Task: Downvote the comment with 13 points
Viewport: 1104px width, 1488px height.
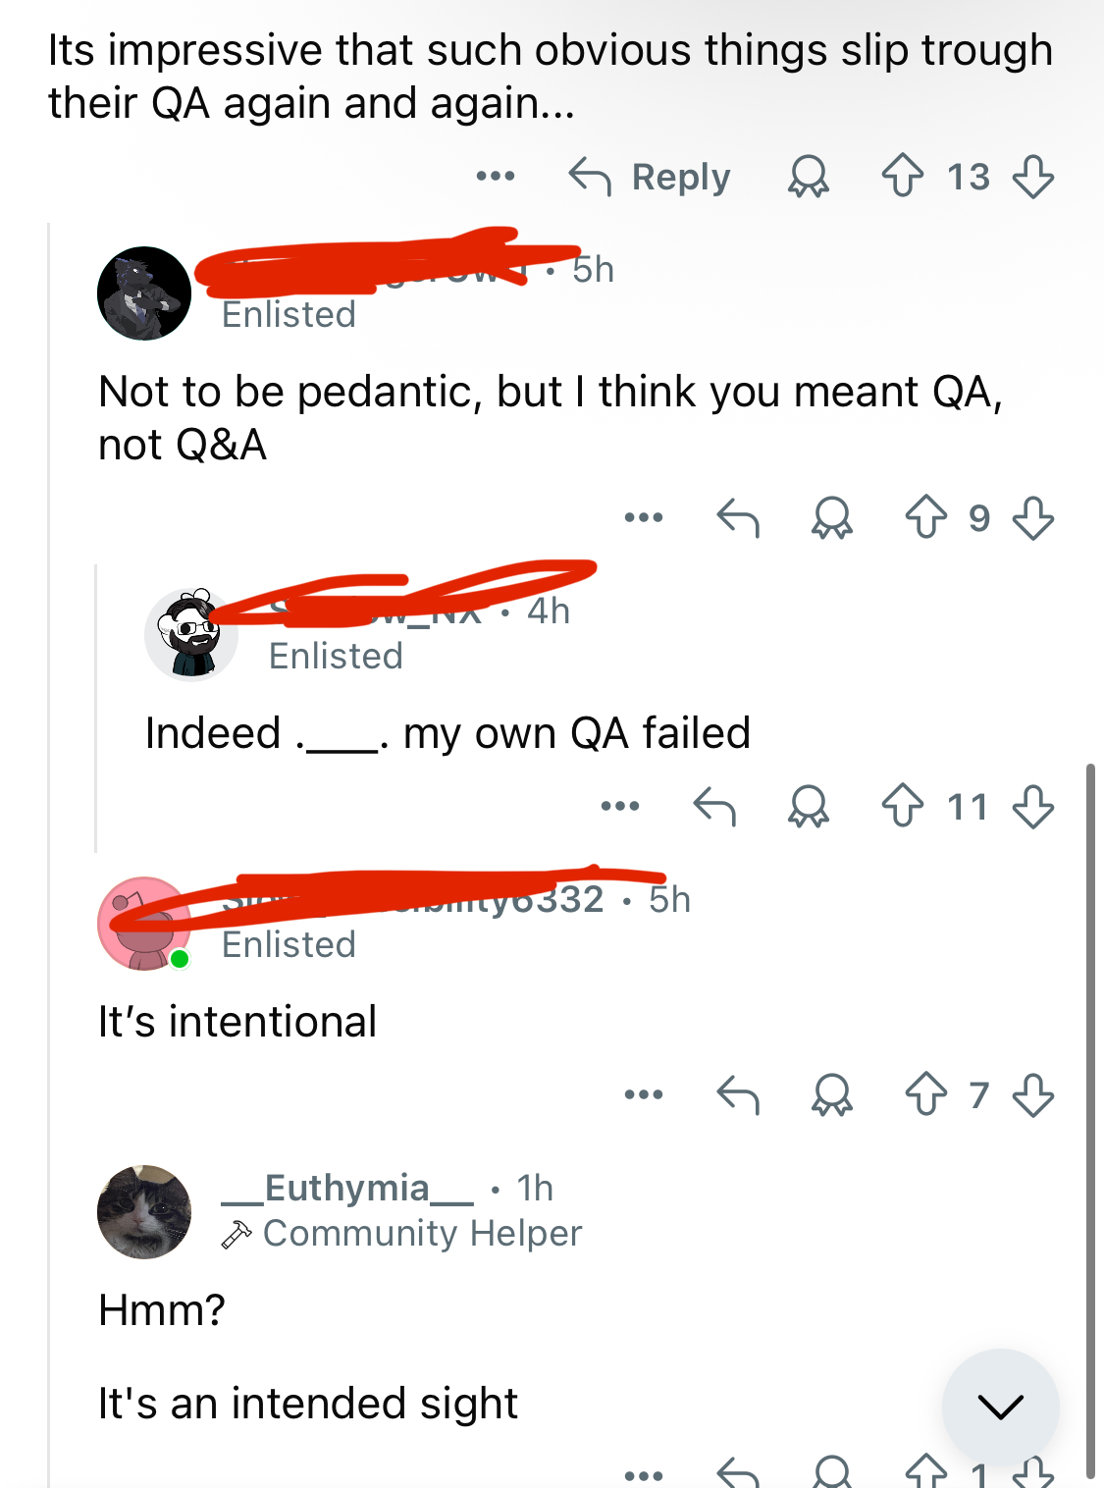Action: click(1033, 177)
